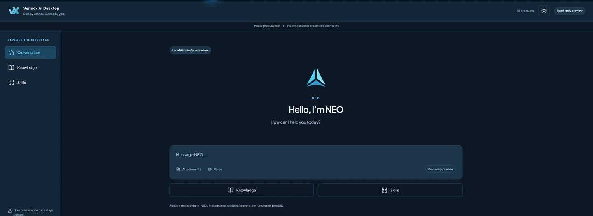Image resolution: width=593 pixels, height=216 pixels.
Task: Click the grid icon in the Skills button
Action: click(384, 190)
